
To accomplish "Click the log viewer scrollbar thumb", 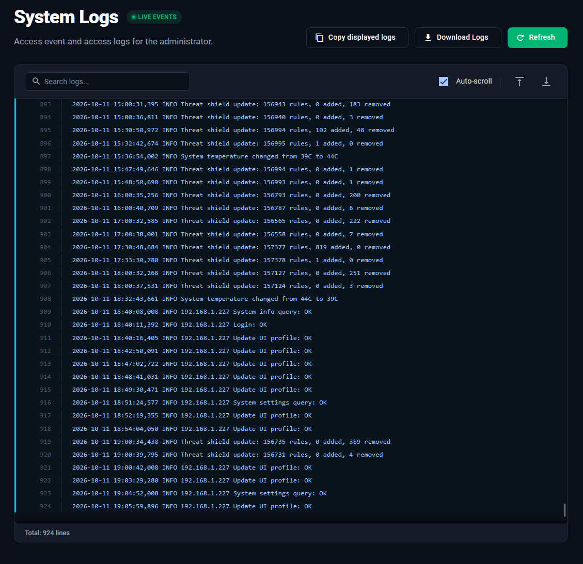I will (x=564, y=510).
